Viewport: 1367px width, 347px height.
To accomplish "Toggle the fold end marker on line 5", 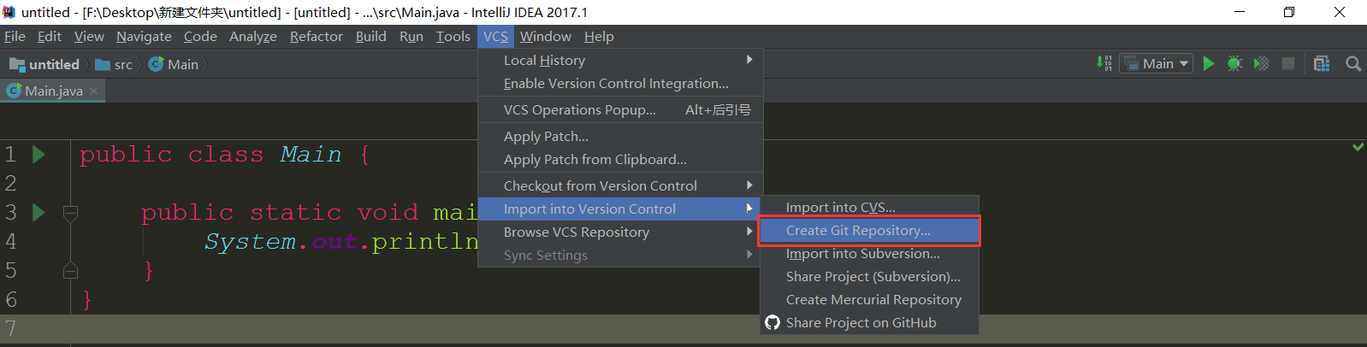I will click(71, 271).
